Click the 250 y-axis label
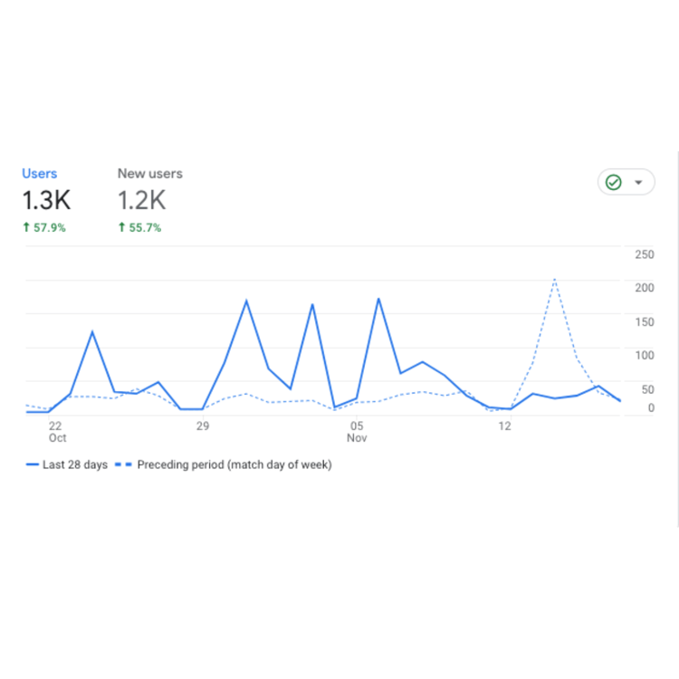The height and width of the screenshot is (679, 679). (644, 254)
